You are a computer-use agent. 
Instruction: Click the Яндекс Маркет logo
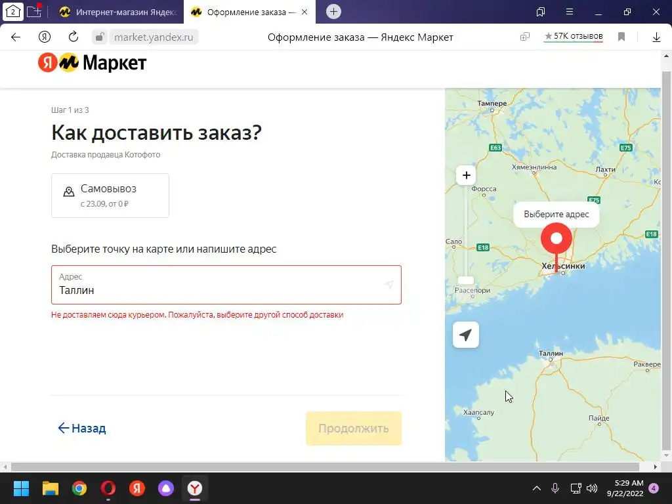(x=92, y=63)
